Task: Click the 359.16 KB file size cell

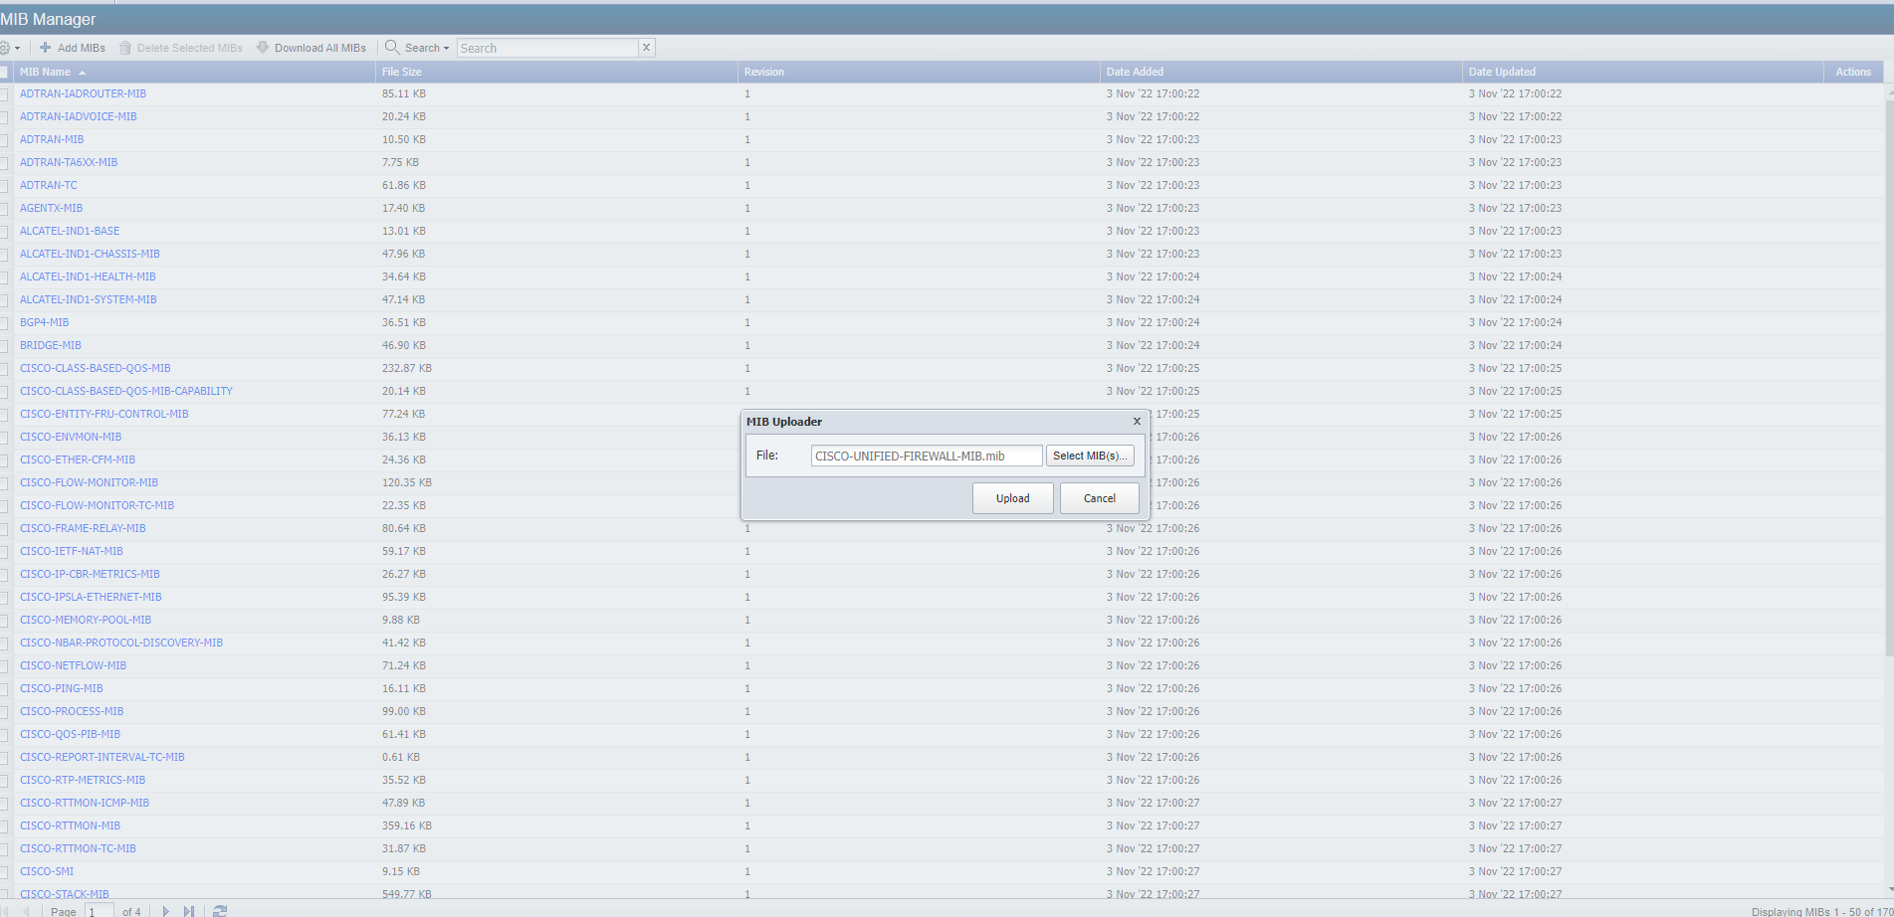Action: click(407, 825)
